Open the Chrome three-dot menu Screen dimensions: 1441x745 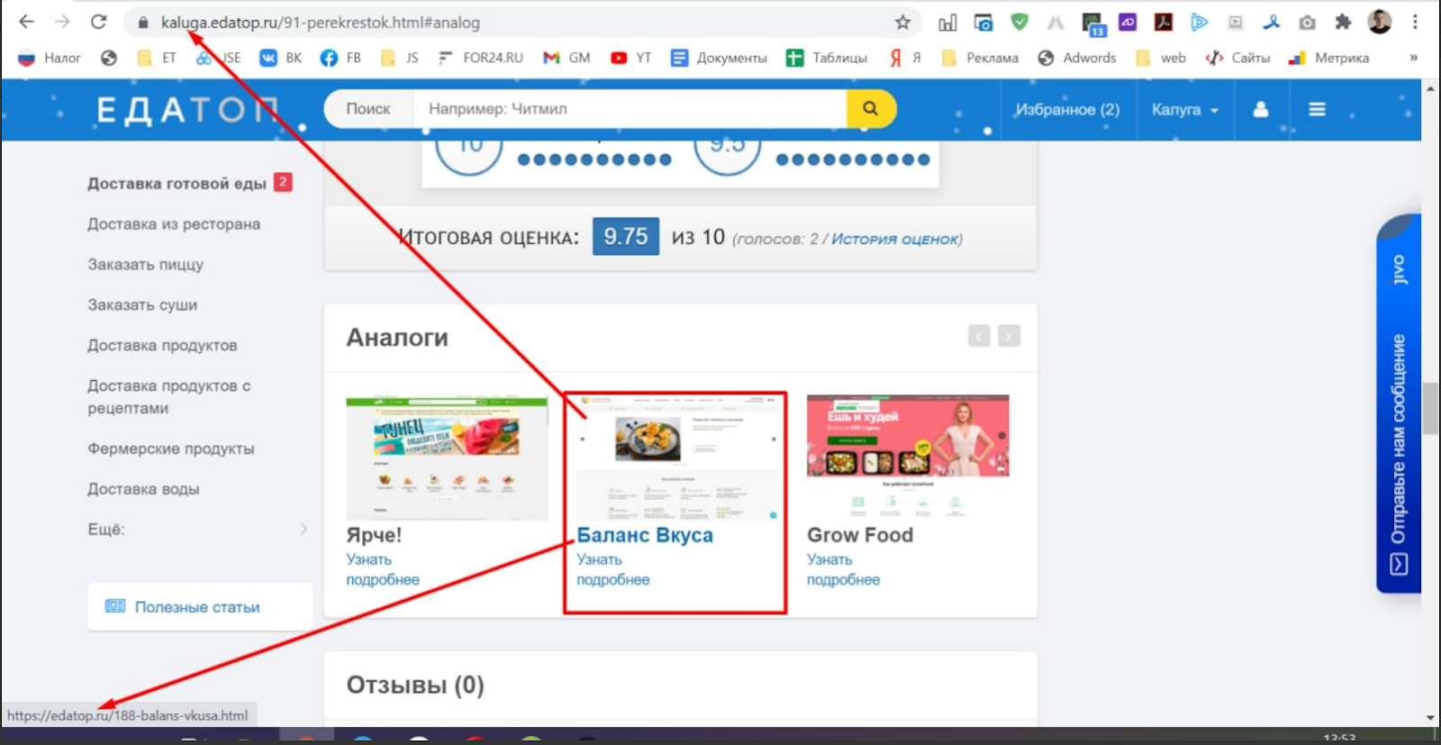coord(1416,22)
